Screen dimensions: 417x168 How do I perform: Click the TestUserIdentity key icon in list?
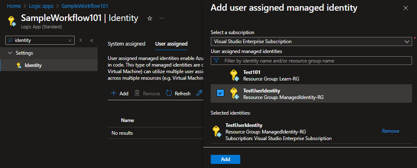point(235,94)
